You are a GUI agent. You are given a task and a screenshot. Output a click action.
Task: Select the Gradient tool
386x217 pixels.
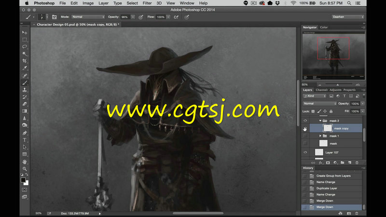pos(25,111)
